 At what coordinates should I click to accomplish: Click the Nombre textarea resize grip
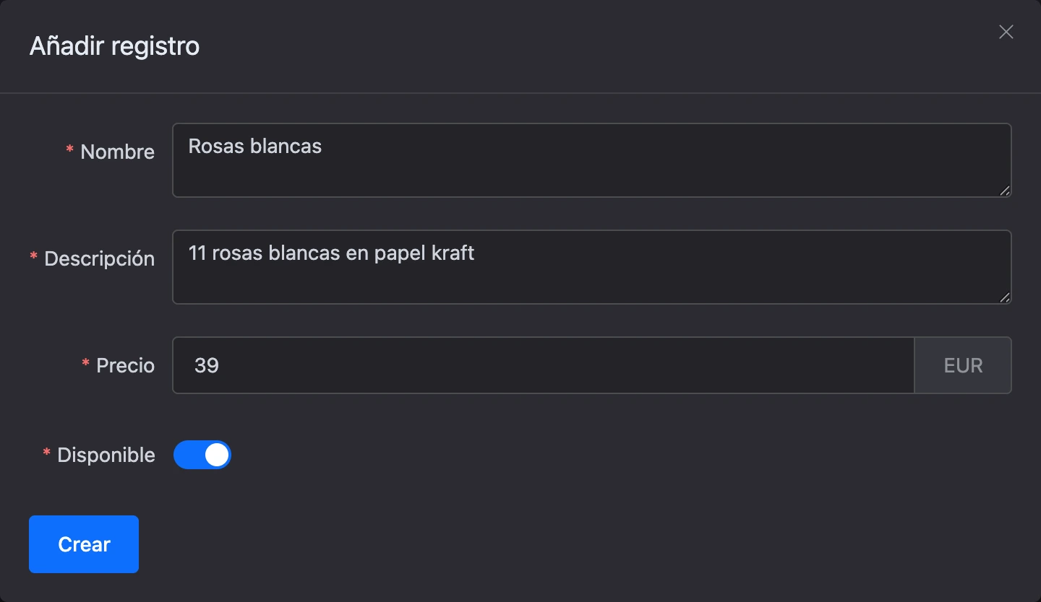click(x=1005, y=191)
